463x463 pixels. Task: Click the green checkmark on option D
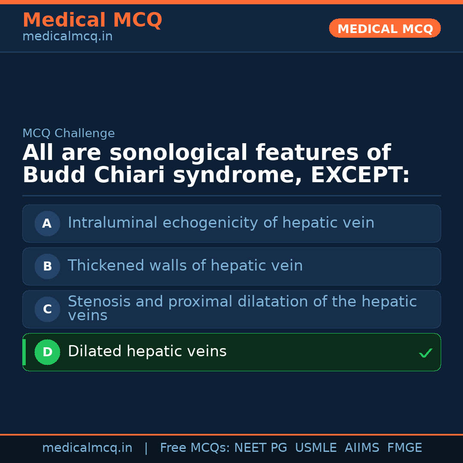(x=425, y=353)
